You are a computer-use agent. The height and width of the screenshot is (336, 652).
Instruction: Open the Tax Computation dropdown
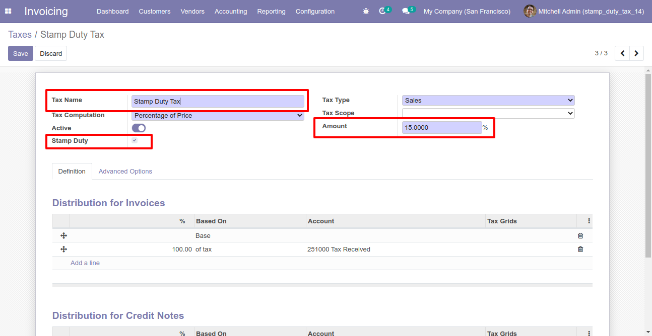(x=218, y=116)
